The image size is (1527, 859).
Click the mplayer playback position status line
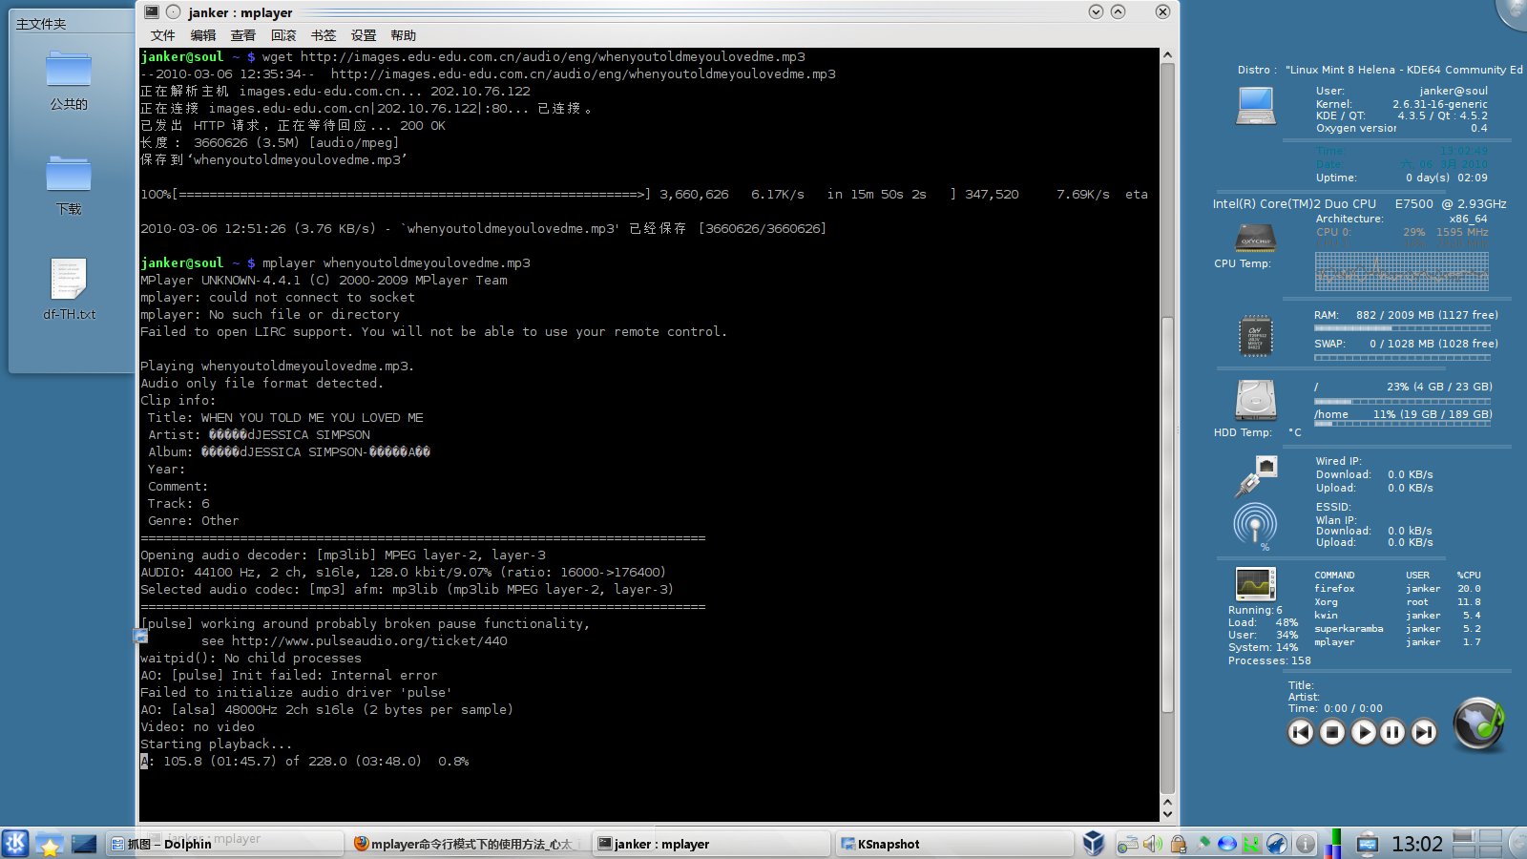(x=304, y=761)
